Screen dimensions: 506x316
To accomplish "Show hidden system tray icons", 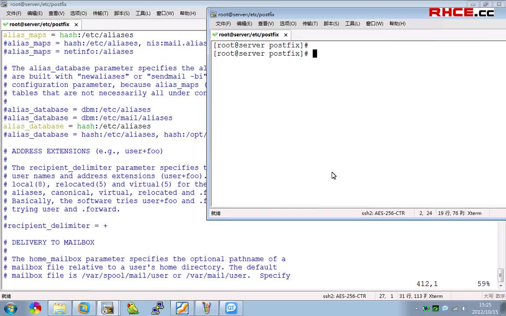I will (x=416, y=309).
